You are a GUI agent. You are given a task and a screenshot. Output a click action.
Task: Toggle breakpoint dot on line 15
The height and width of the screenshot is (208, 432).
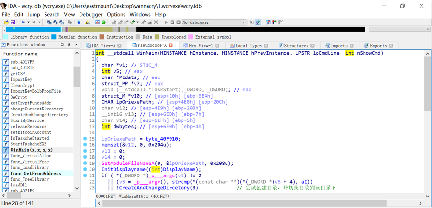click(85, 139)
